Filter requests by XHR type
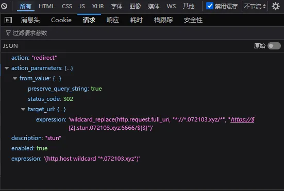 98,6
